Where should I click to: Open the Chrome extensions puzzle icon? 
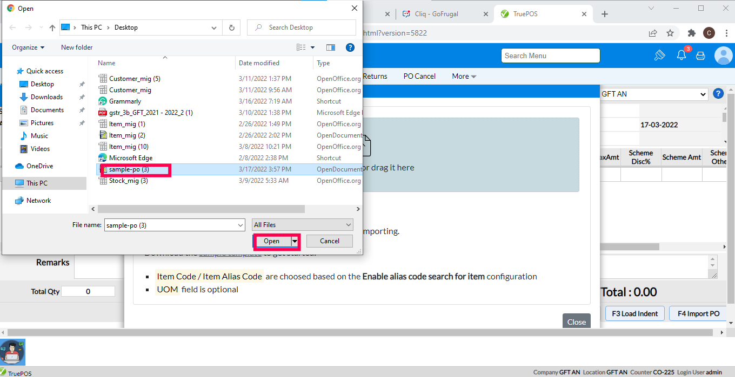[692, 33]
